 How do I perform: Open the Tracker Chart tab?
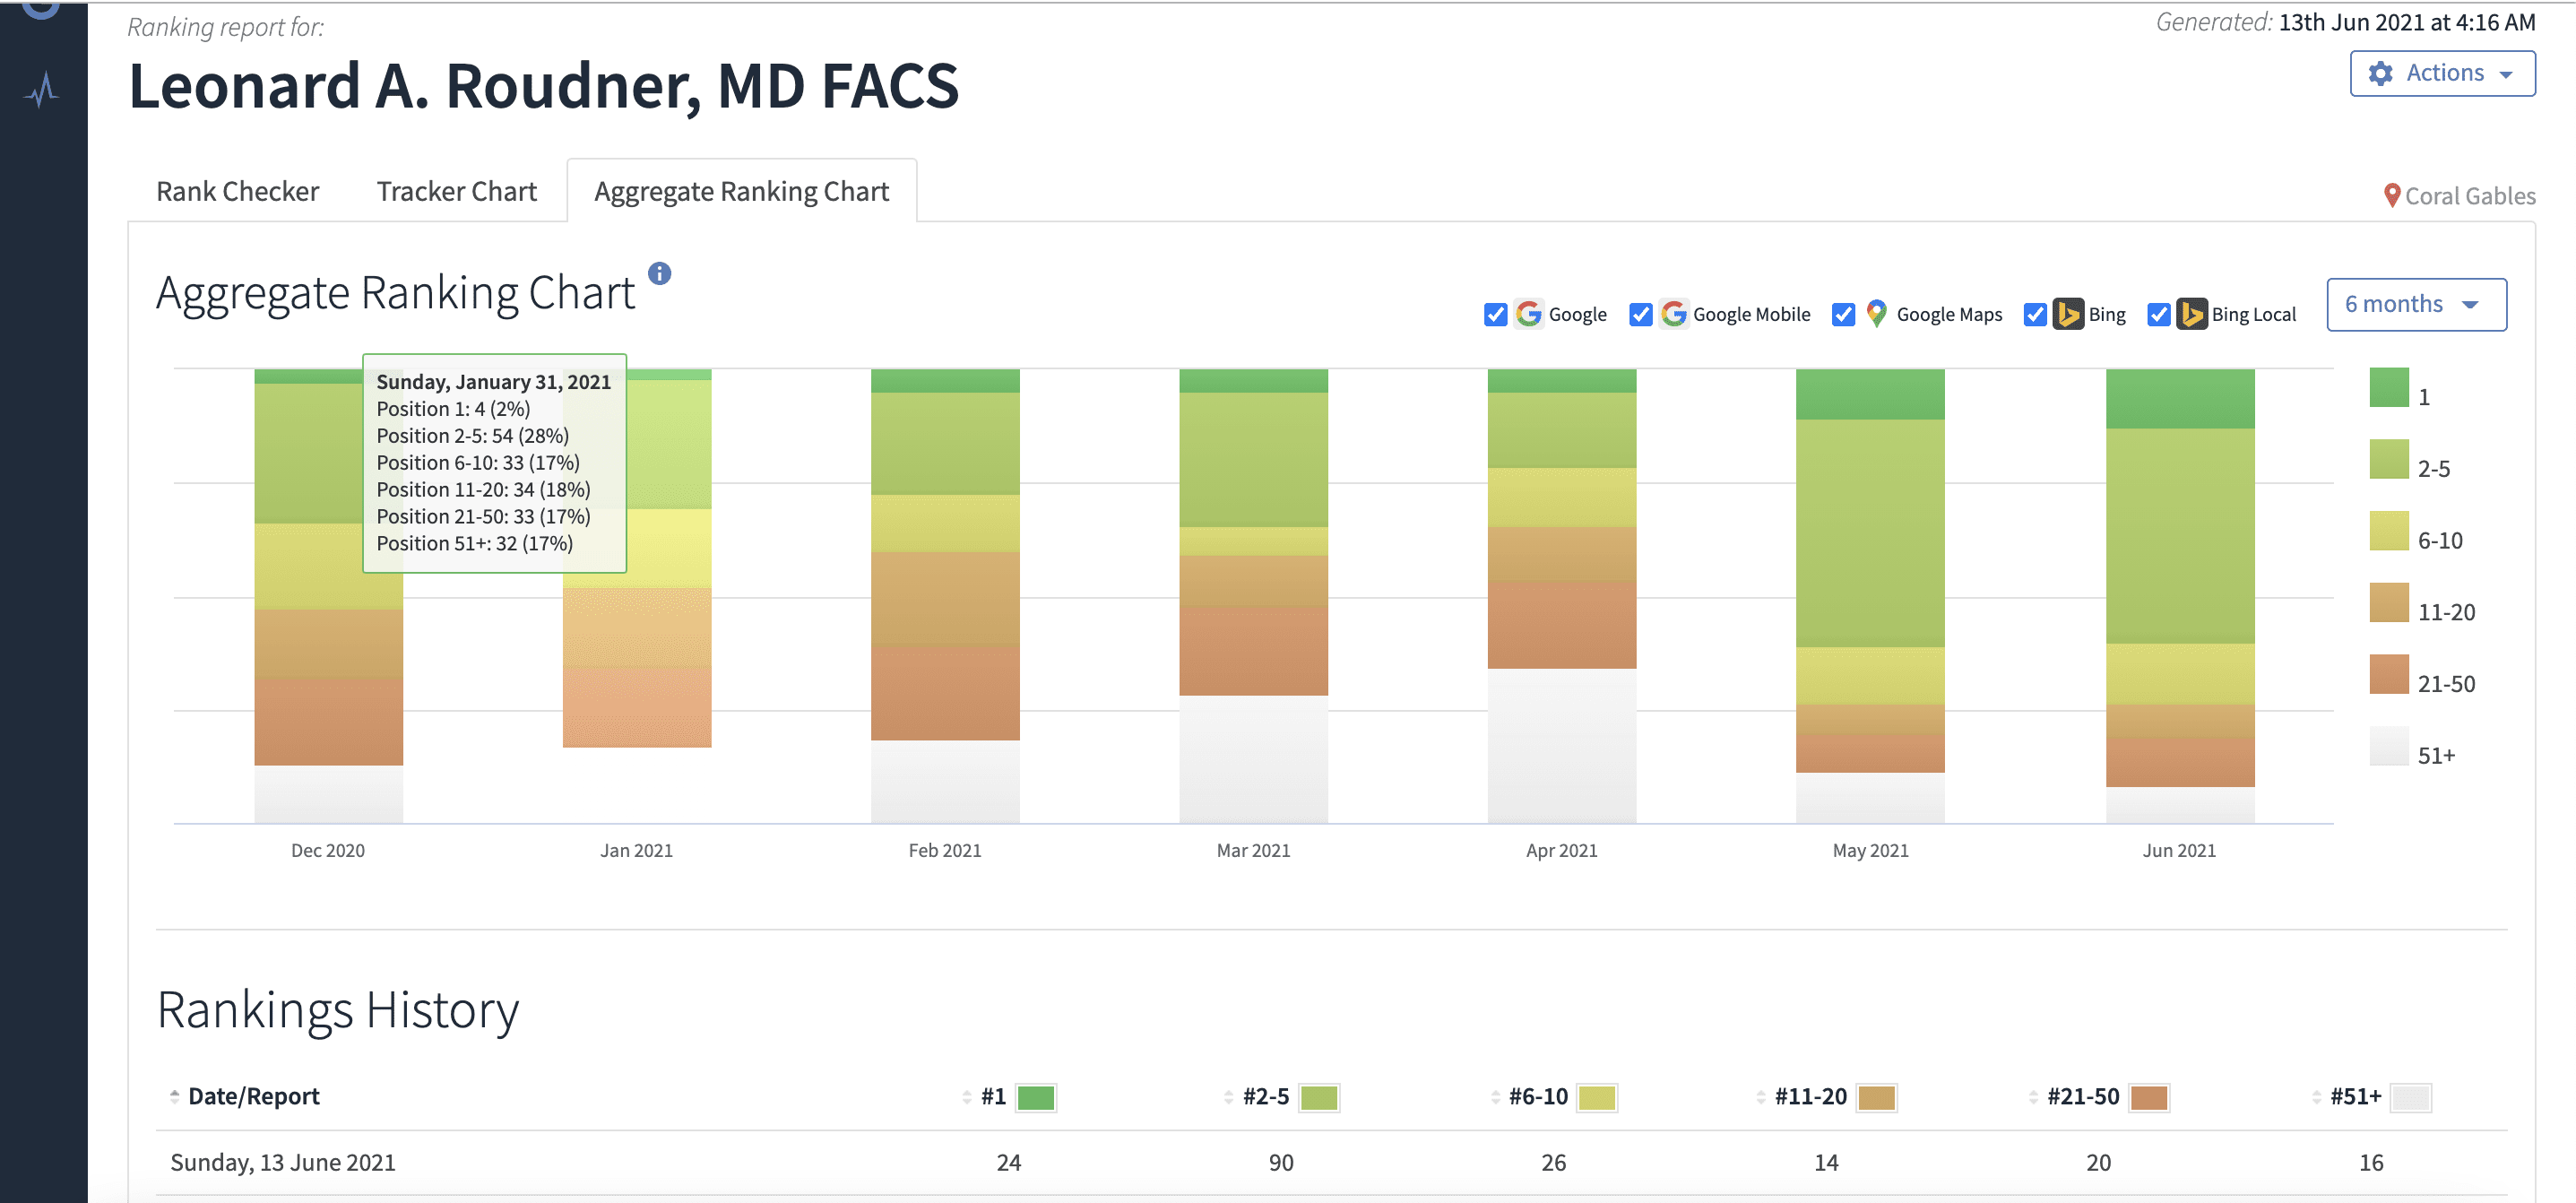point(456,191)
